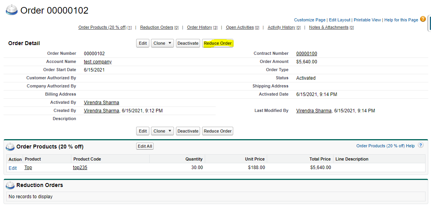Jump to Open Activities related list link
The width and height of the screenshot is (431, 206).
tap(240, 27)
